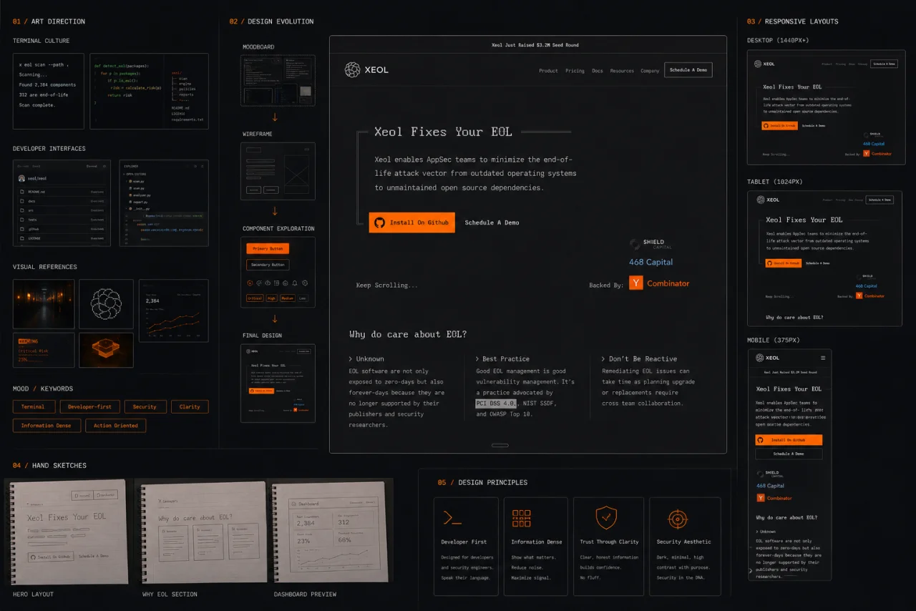Viewport: 916px width, 611px height.
Task: Expand the Best Practice section
Action: click(x=502, y=358)
